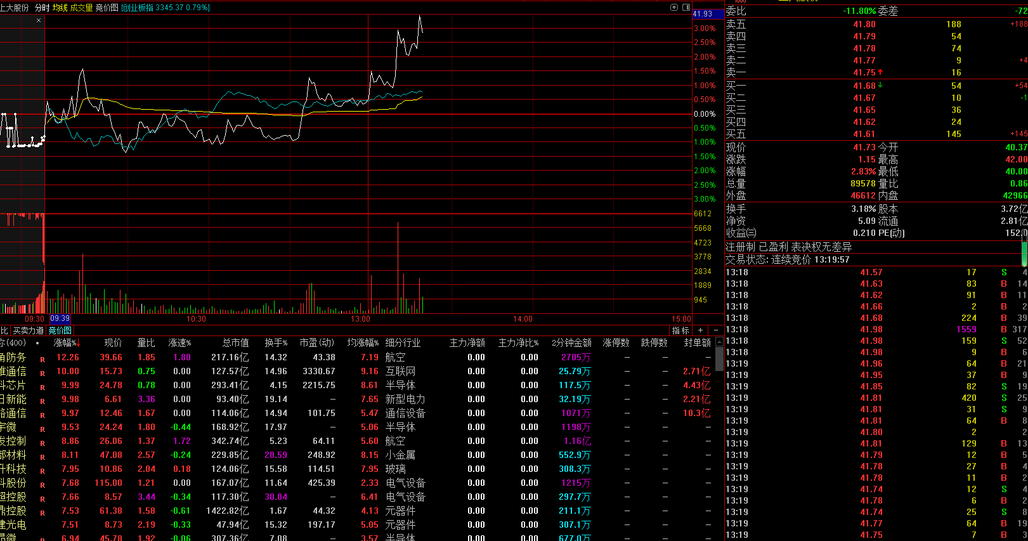Select the 分时 chart tab
The width and height of the screenshot is (1028, 541).
pyautogui.click(x=42, y=8)
